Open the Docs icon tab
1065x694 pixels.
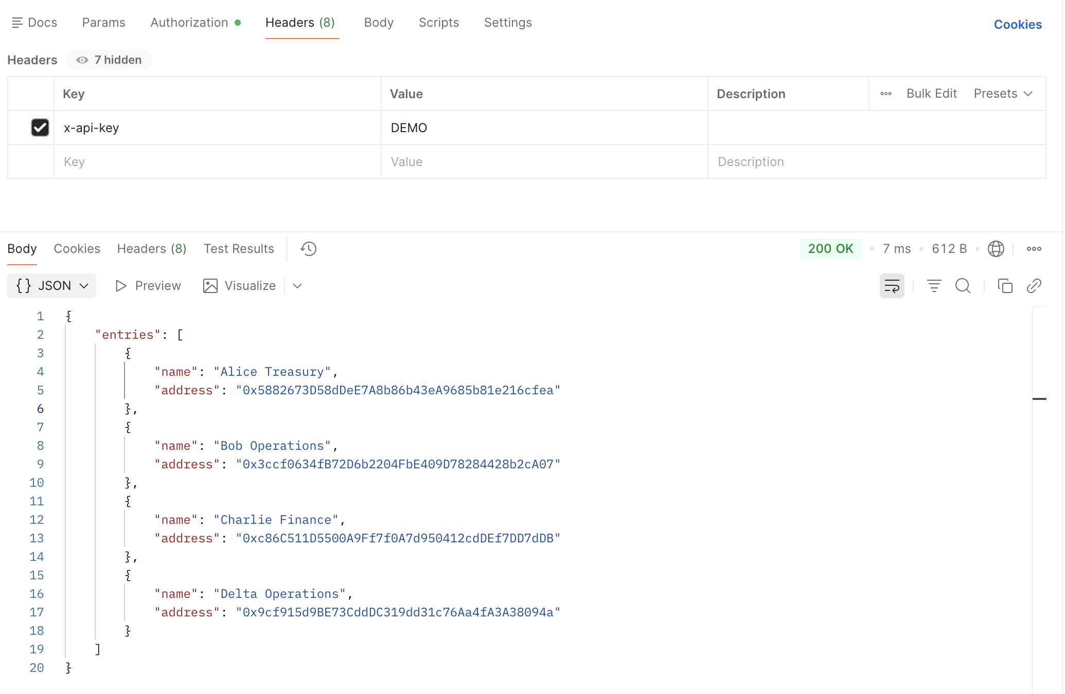(x=34, y=23)
